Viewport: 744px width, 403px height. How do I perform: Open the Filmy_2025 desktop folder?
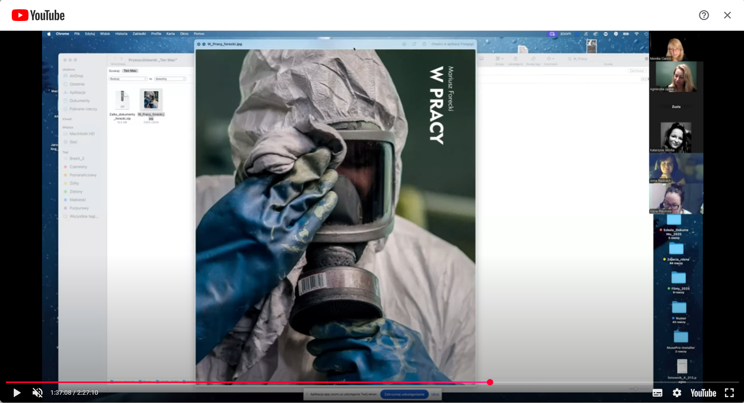click(x=678, y=278)
